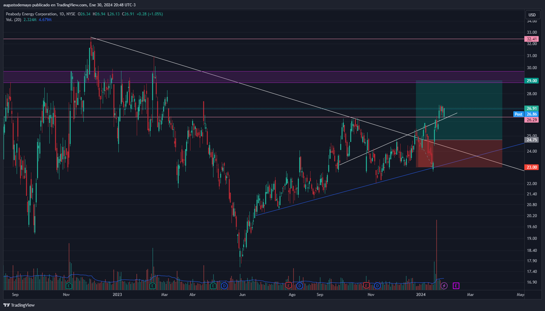Image resolution: width=545 pixels, height=311 pixels.
Task: Click the pink 26.29 price label
Action: coord(532,120)
